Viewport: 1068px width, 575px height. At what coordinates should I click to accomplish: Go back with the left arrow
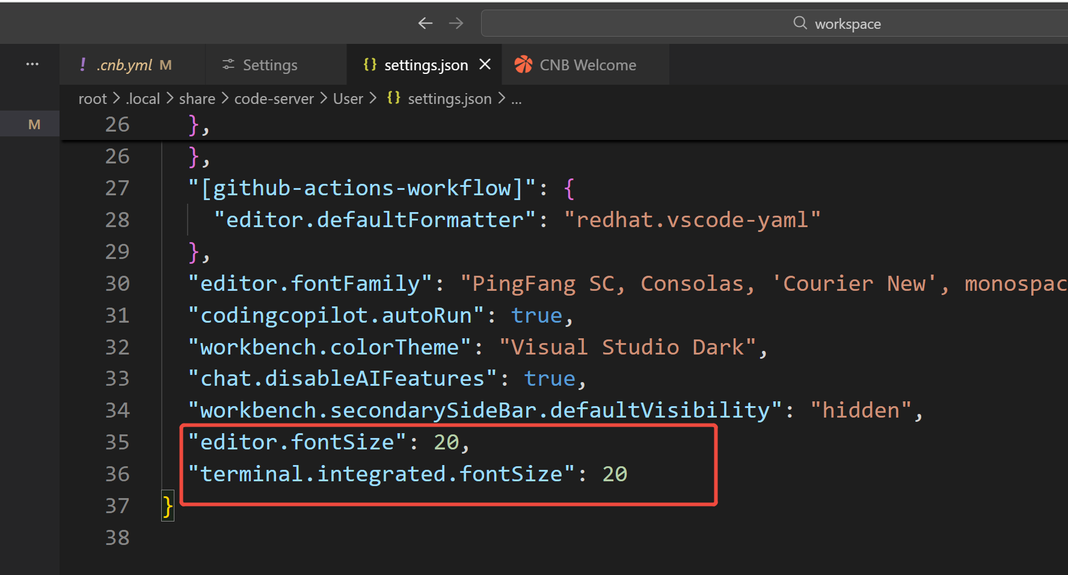(425, 23)
